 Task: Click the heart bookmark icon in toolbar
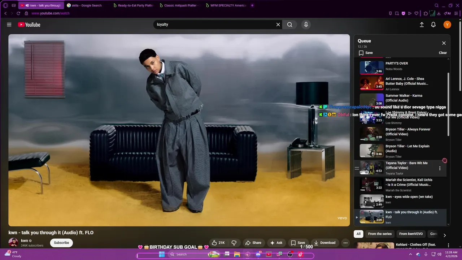click(x=416, y=13)
